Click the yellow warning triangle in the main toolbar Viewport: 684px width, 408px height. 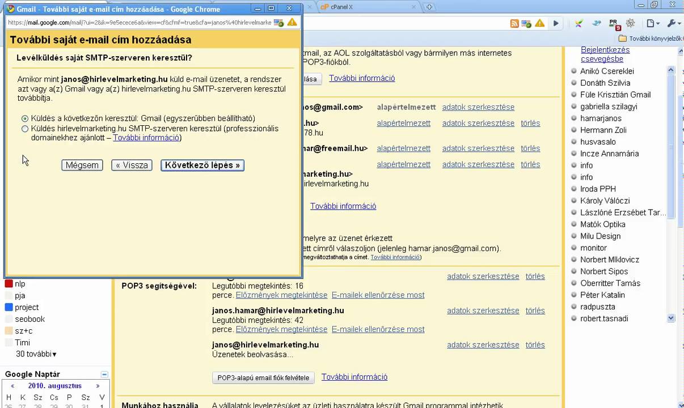point(539,23)
